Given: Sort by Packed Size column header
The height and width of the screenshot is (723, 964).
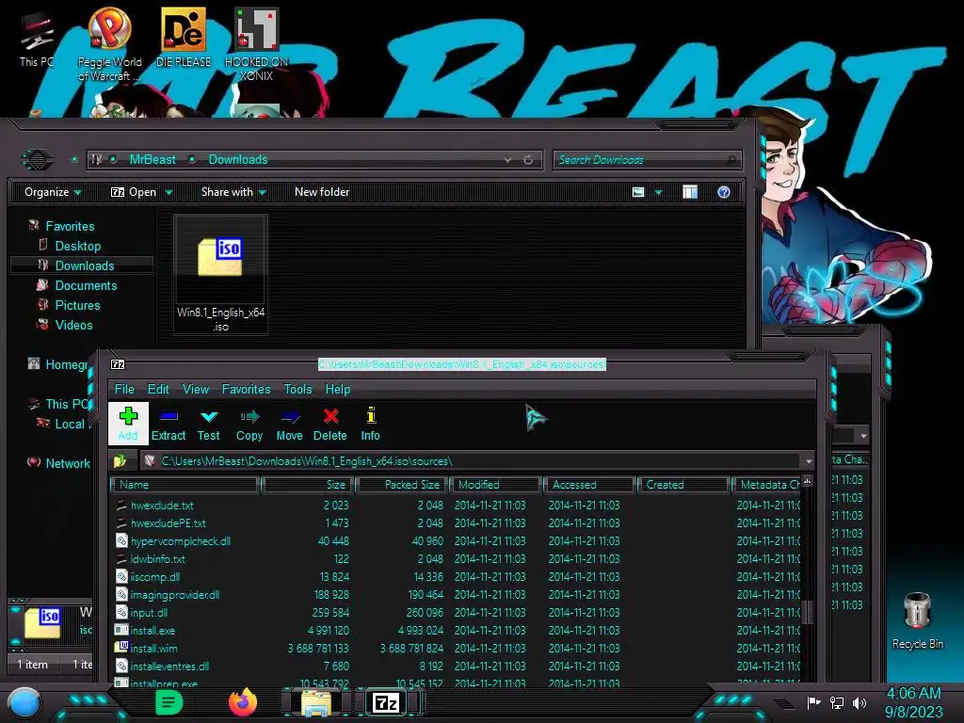Looking at the screenshot, I should click(x=402, y=485).
